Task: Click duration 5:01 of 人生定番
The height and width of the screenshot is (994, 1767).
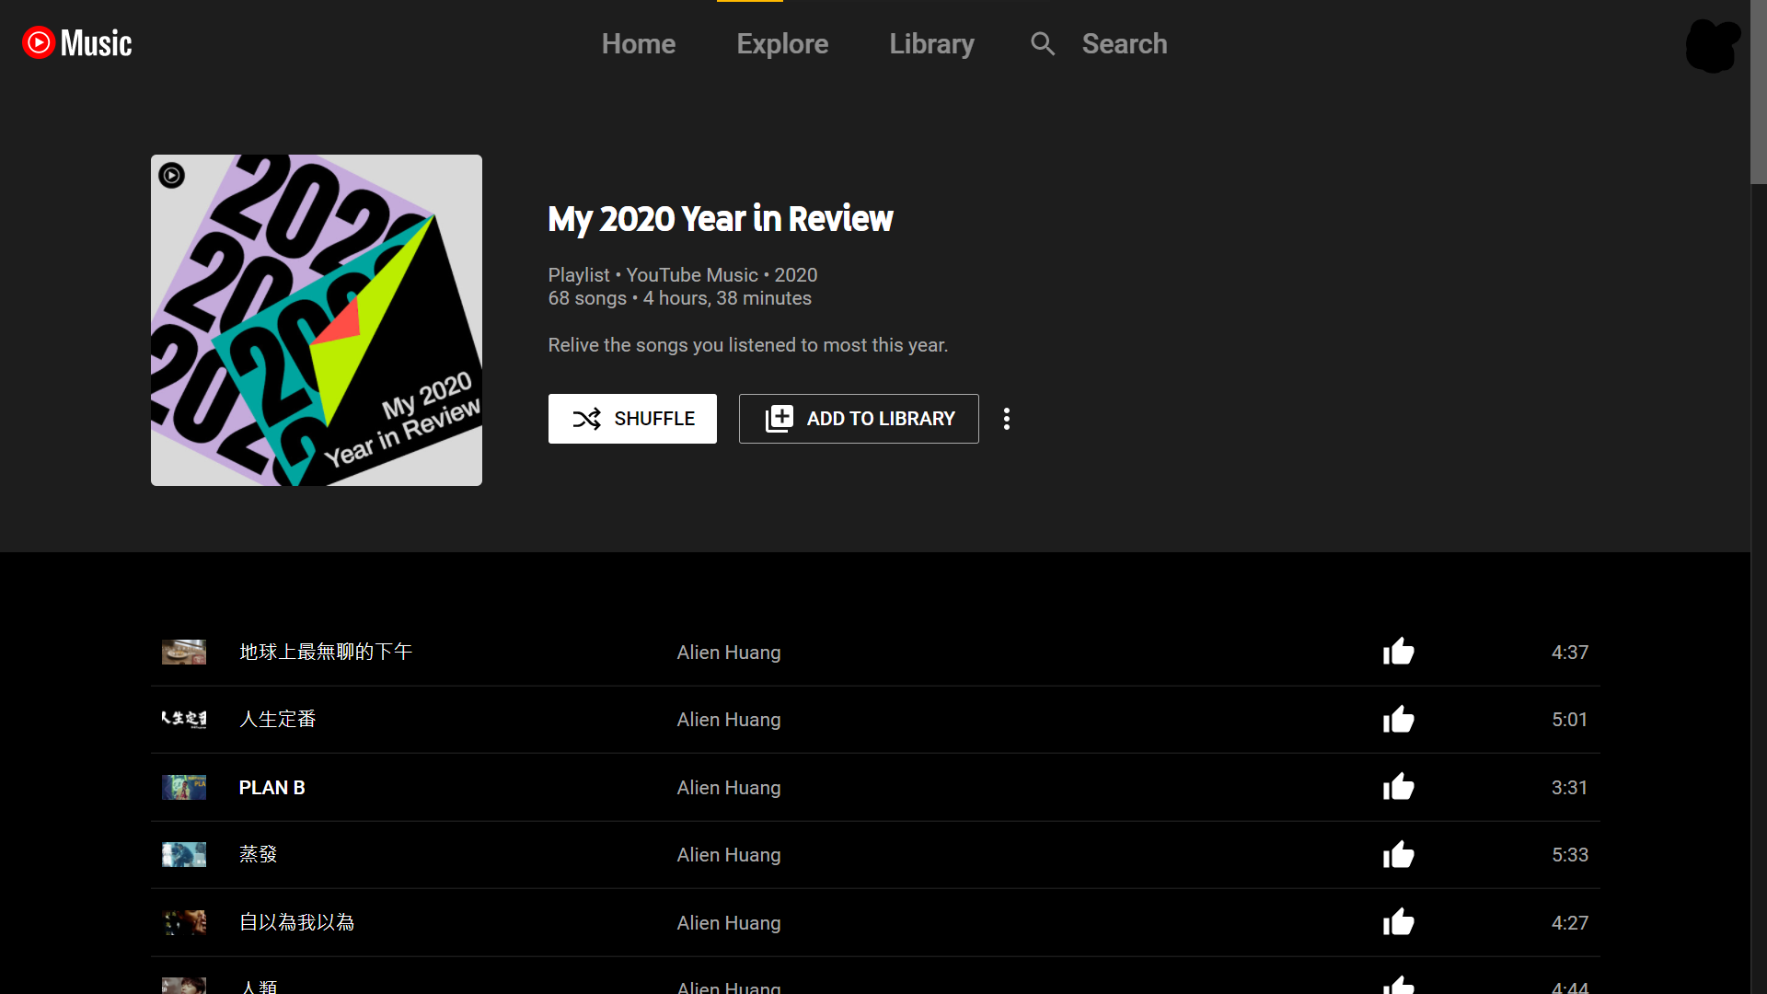Action: (x=1570, y=720)
